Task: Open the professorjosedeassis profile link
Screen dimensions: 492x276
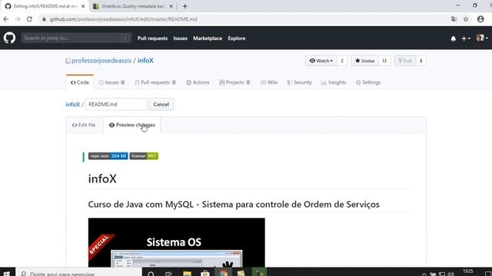Action: 101,61
